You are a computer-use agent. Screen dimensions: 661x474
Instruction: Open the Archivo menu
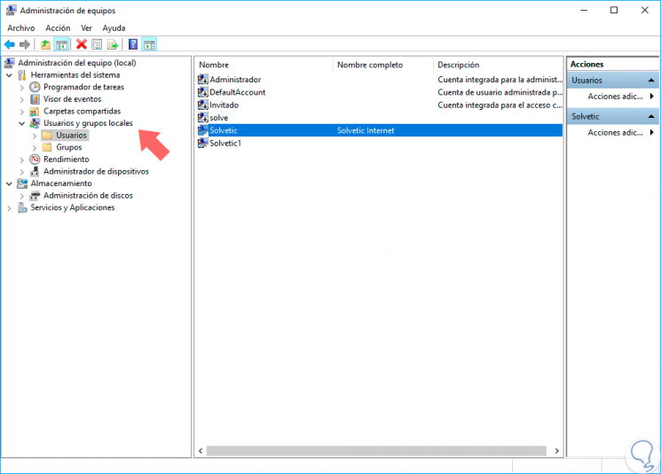pyautogui.click(x=21, y=28)
